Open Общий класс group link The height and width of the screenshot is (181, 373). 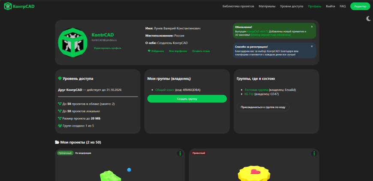point(165,90)
